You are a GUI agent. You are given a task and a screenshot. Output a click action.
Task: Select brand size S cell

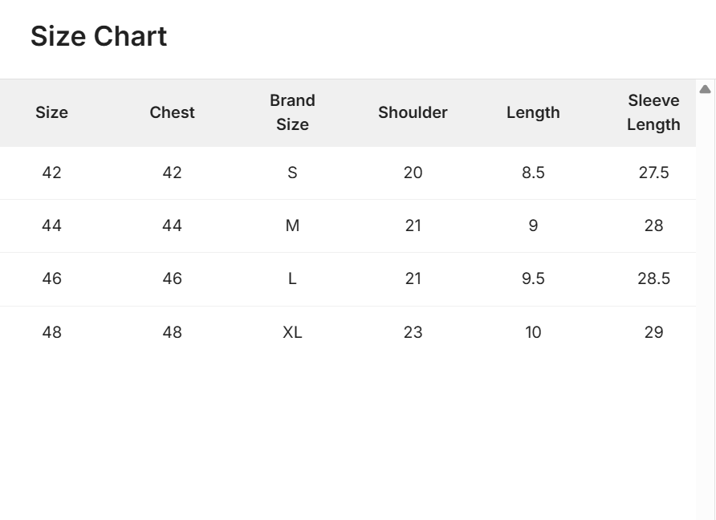click(292, 173)
